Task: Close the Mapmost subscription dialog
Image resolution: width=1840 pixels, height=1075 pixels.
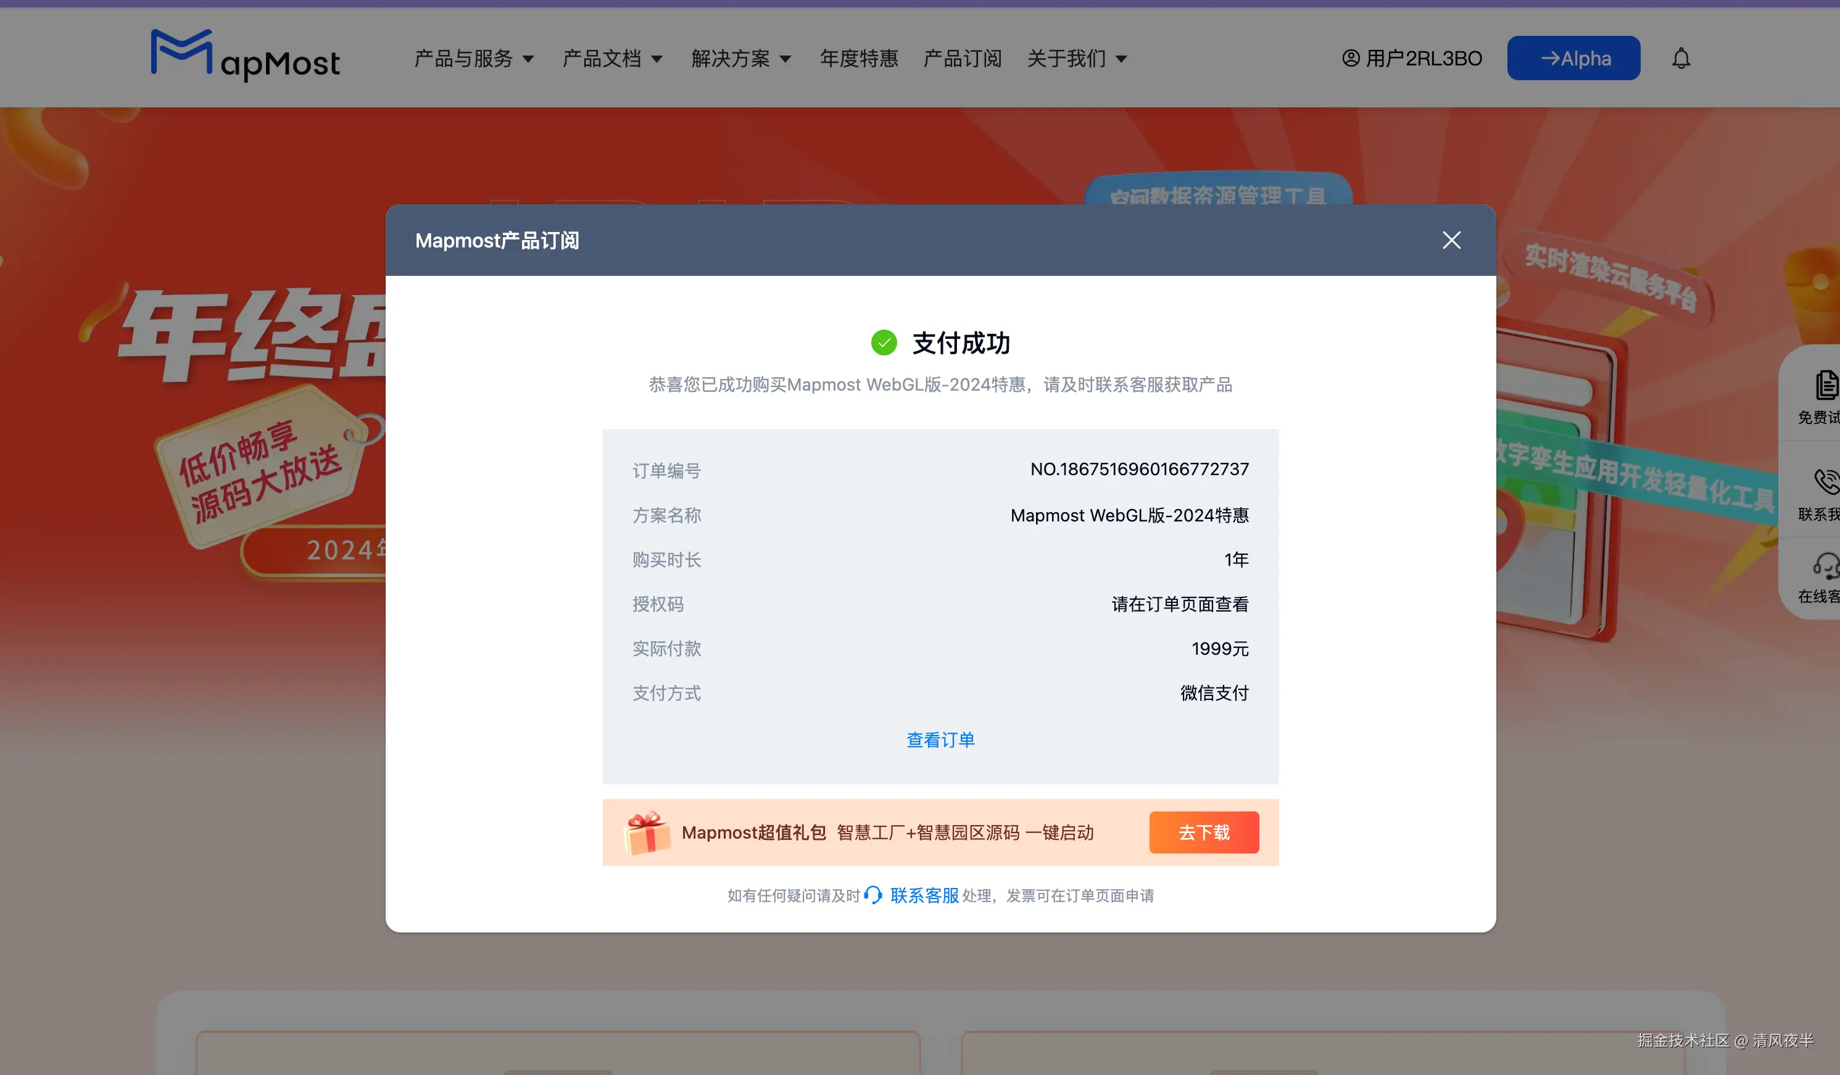Action: click(1451, 240)
